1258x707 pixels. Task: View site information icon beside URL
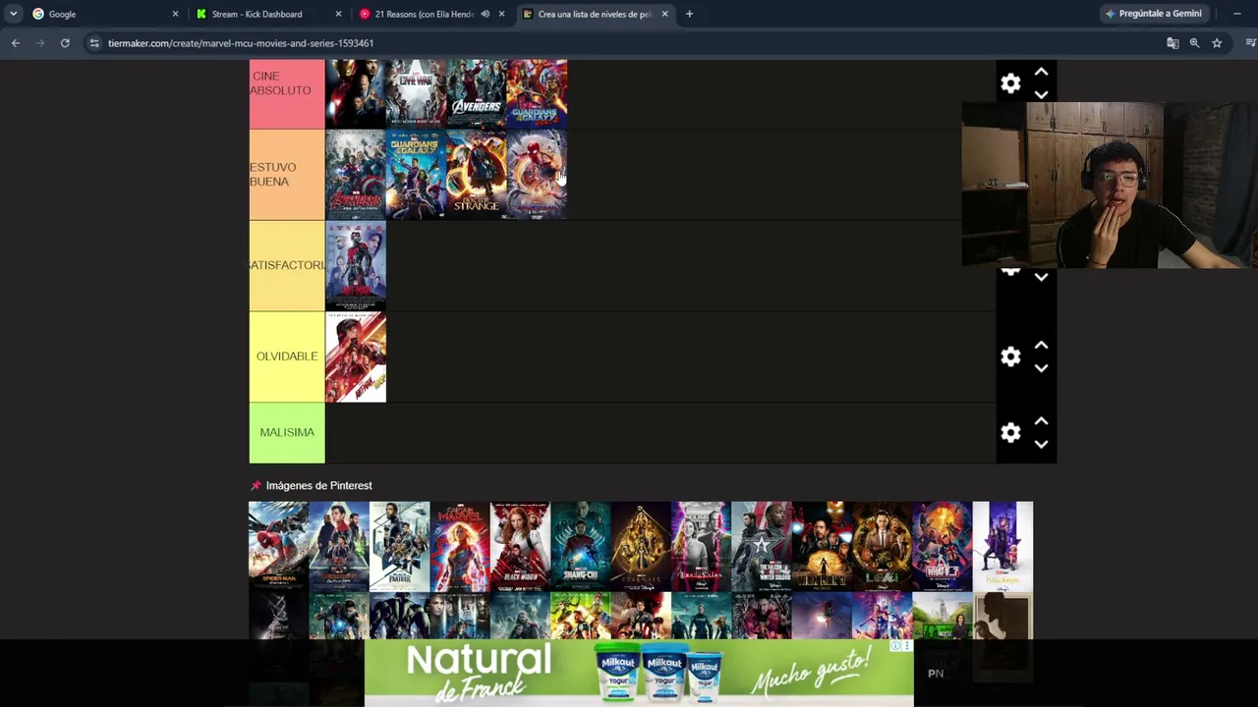[x=94, y=43]
